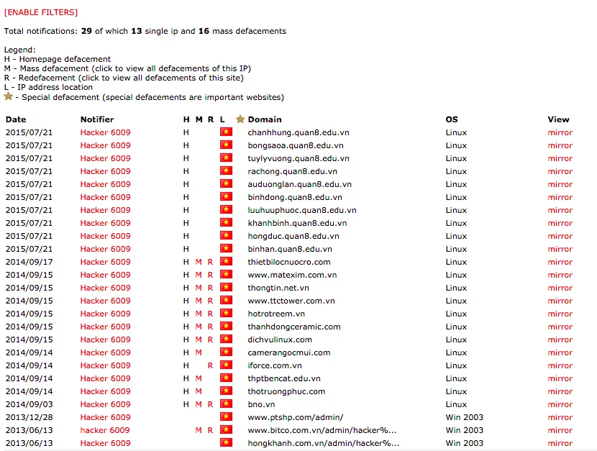Click the star icon in the legend
Screen dimensions: 597x451
coord(9,96)
